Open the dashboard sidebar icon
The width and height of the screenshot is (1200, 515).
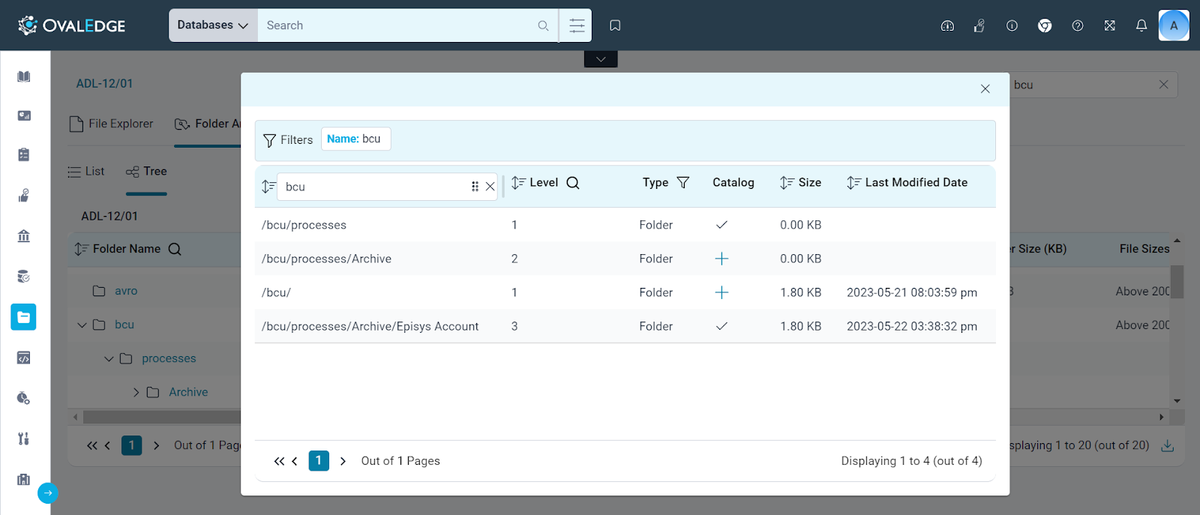point(24,115)
